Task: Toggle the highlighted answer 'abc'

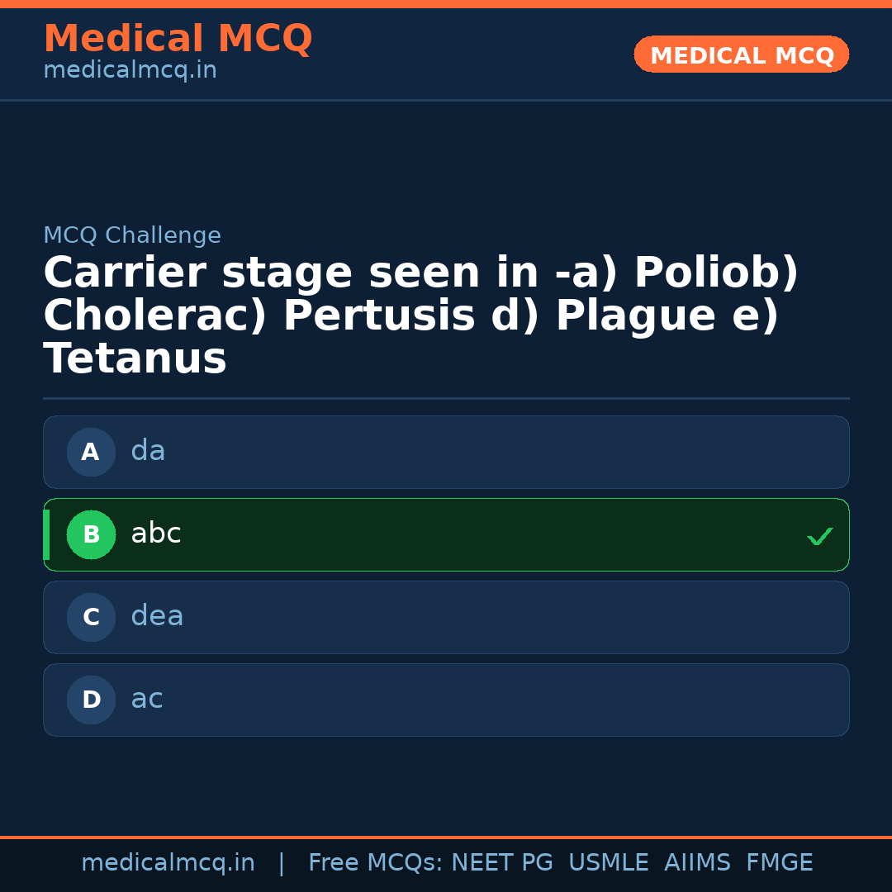Action: pos(446,534)
